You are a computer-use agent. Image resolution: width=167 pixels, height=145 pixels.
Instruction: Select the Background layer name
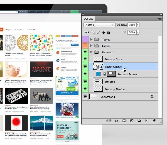[108, 97]
